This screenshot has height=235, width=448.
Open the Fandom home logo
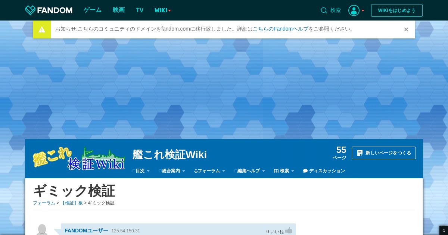pyautogui.click(x=49, y=10)
